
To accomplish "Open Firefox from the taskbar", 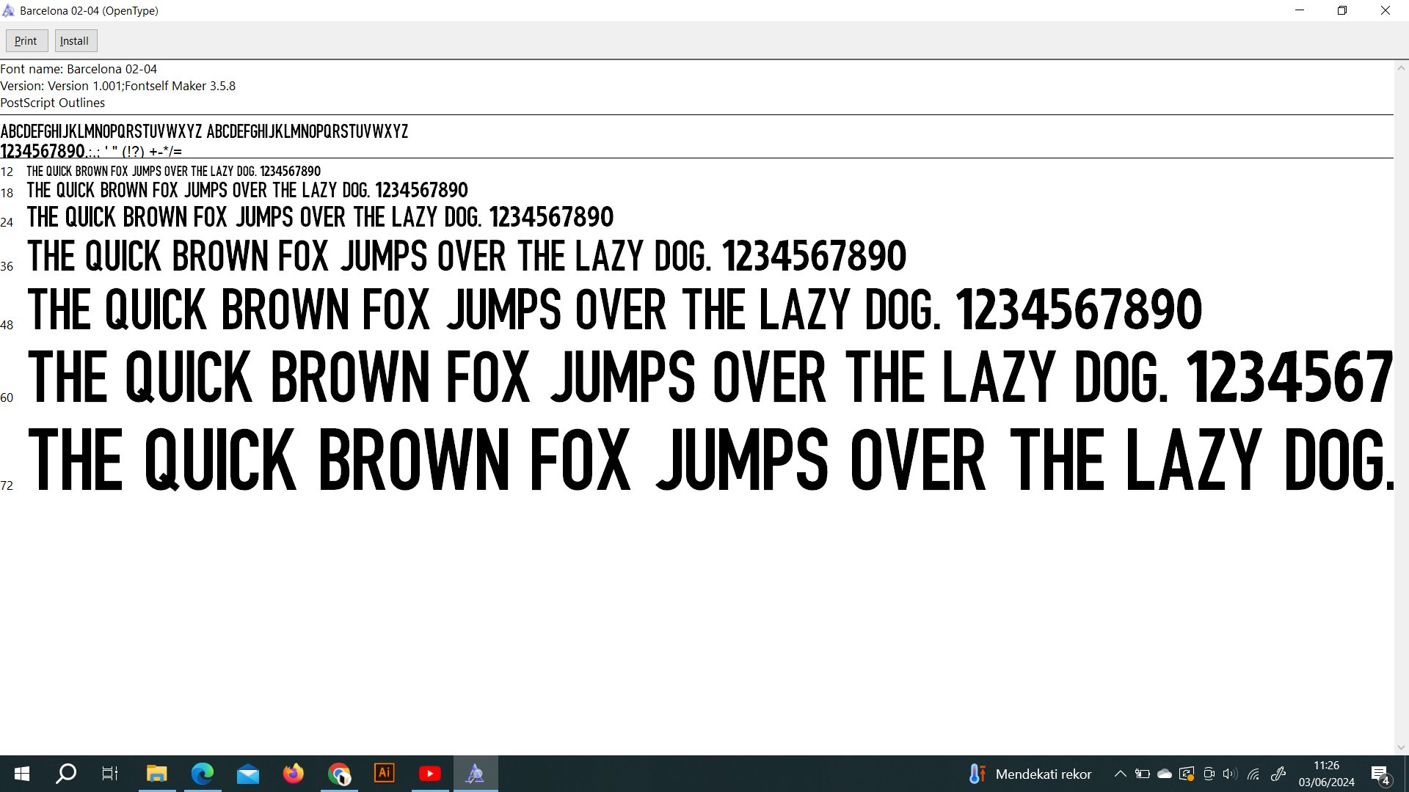I will point(294,773).
